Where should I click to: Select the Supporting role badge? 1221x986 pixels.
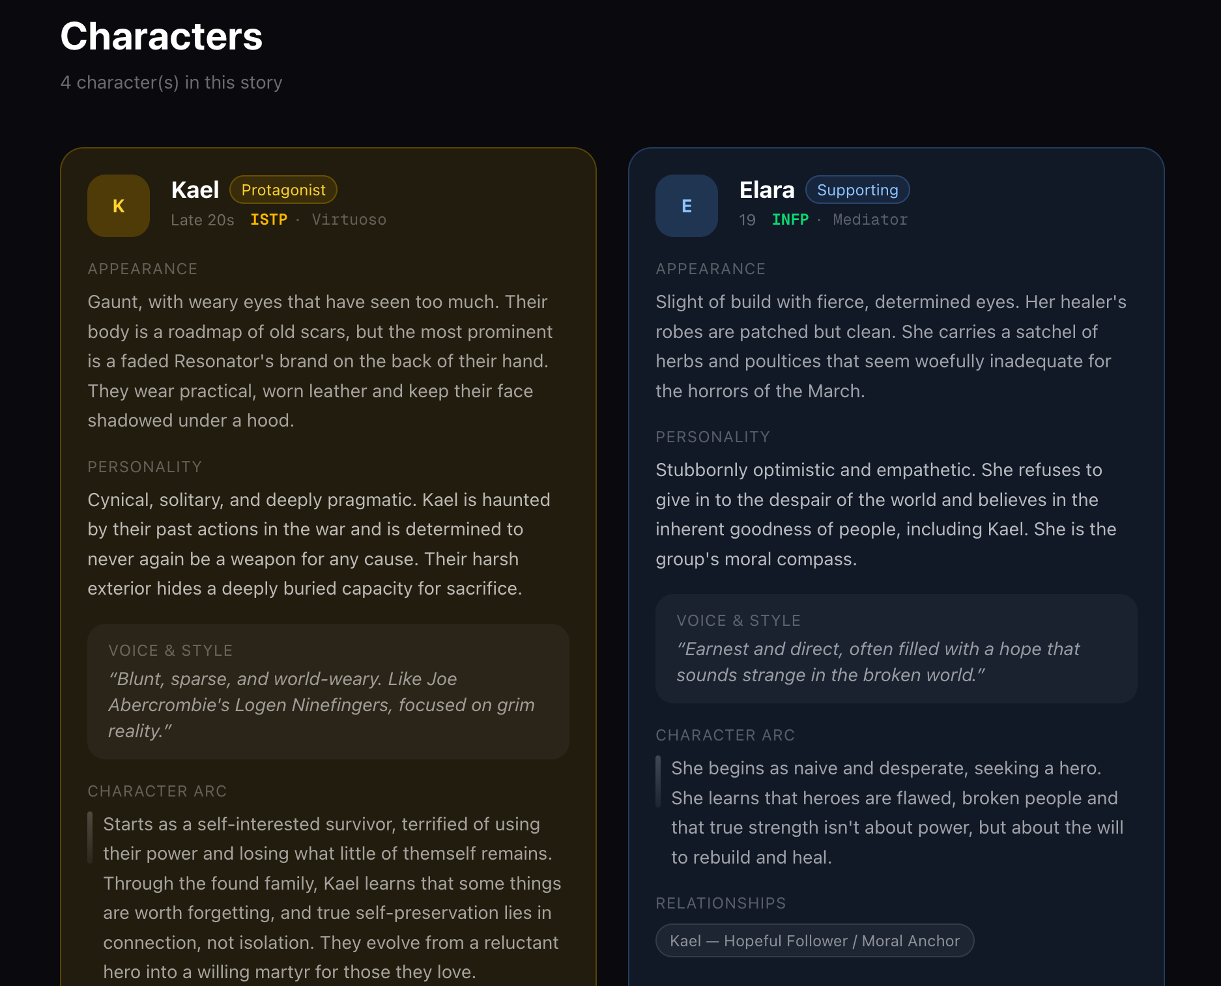click(857, 190)
